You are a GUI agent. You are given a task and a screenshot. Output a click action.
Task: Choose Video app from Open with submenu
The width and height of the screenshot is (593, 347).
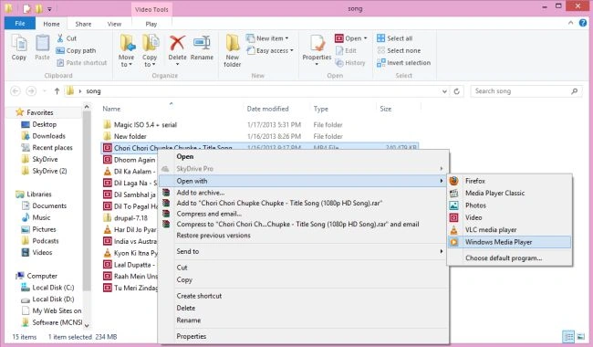pyautogui.click(x=510, y=217)
